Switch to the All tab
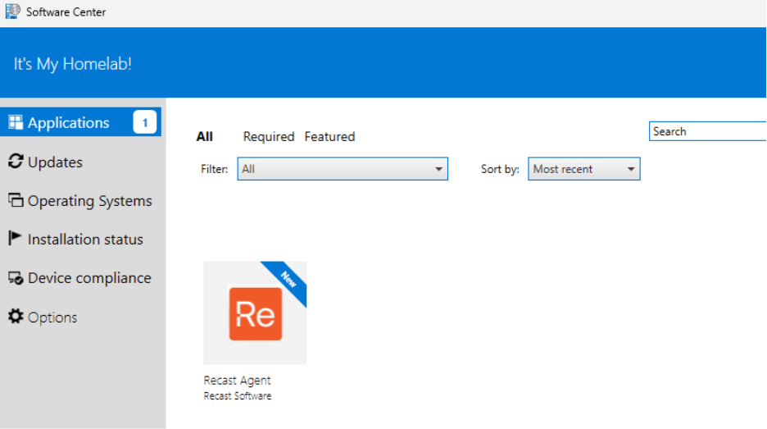This screenshot has height=429, width=767. click(x=205, y=137)
